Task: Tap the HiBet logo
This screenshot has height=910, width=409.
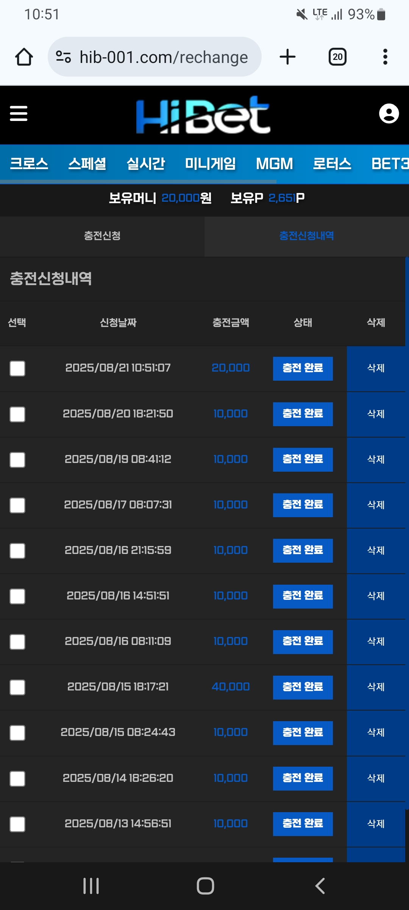Action: tap(203, 115)
